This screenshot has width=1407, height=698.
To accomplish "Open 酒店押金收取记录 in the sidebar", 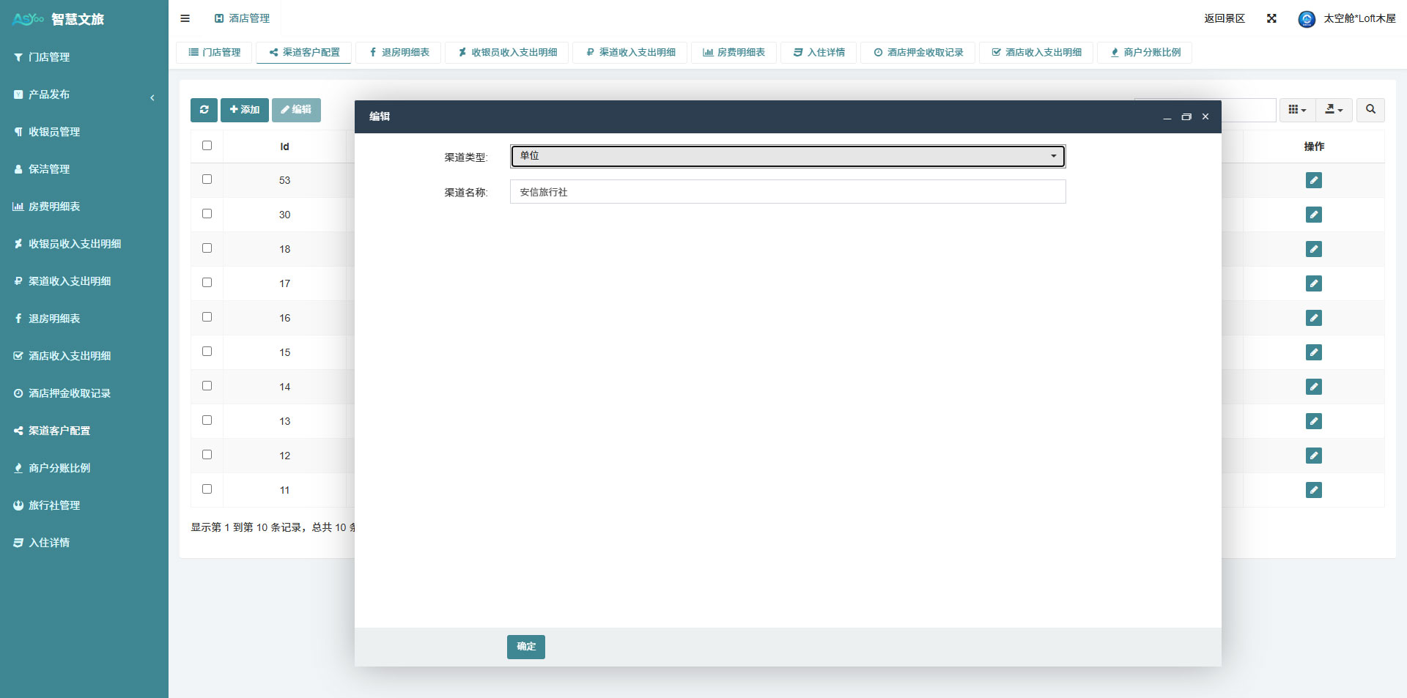I will click(84, 393).
